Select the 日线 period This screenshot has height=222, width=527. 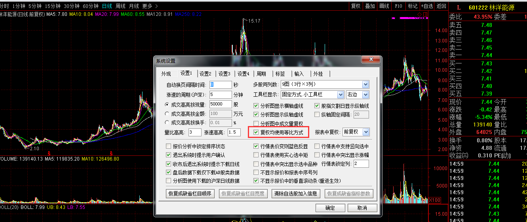(x=107, y=6)
